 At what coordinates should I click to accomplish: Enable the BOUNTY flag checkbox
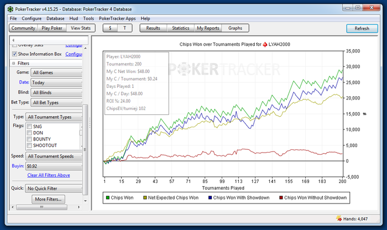[29, 139]
